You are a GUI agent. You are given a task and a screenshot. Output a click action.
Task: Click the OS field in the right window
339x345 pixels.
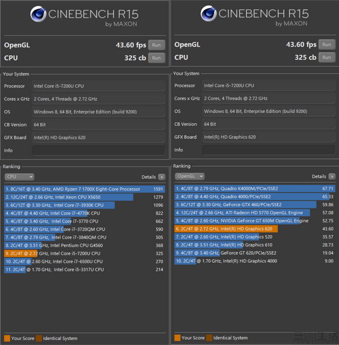(x=268, y=111)
